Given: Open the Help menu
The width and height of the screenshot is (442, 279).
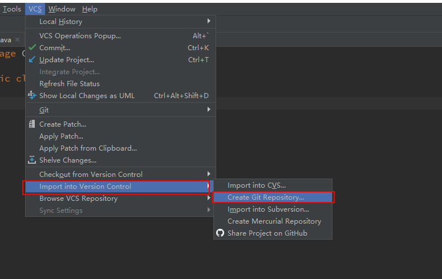Looking at the screenshot, I should point(90,9).
